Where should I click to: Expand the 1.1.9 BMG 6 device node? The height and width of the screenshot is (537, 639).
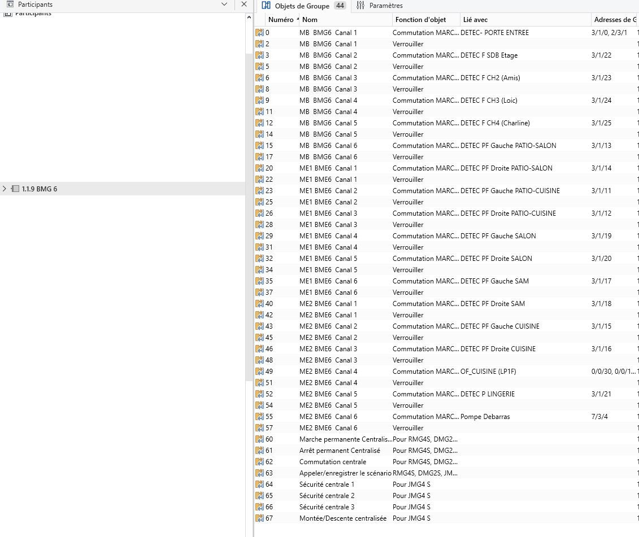(5, 189)
